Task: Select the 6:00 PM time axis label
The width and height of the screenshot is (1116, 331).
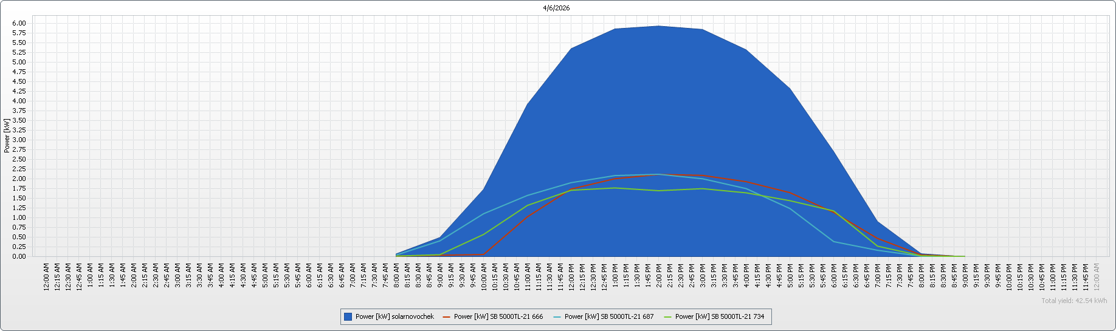Action: pos(835,277)
